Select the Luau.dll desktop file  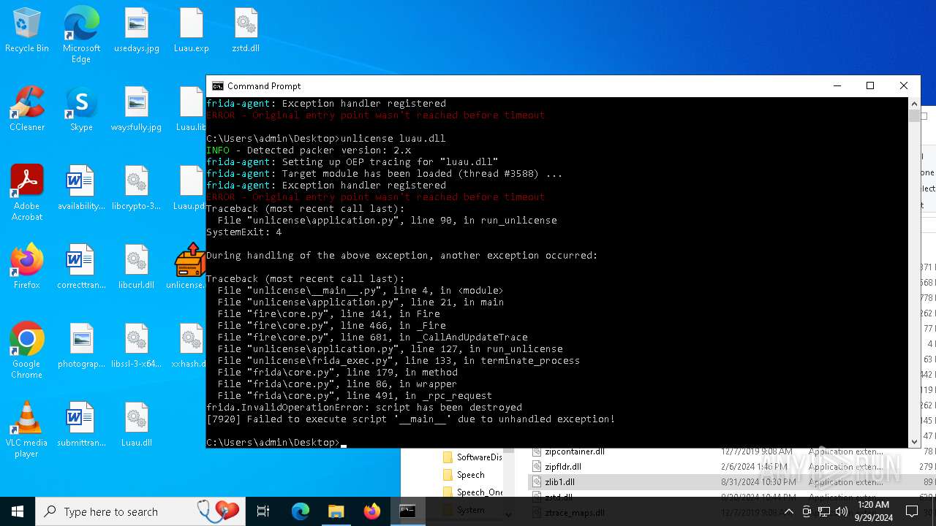click(137, 424)
